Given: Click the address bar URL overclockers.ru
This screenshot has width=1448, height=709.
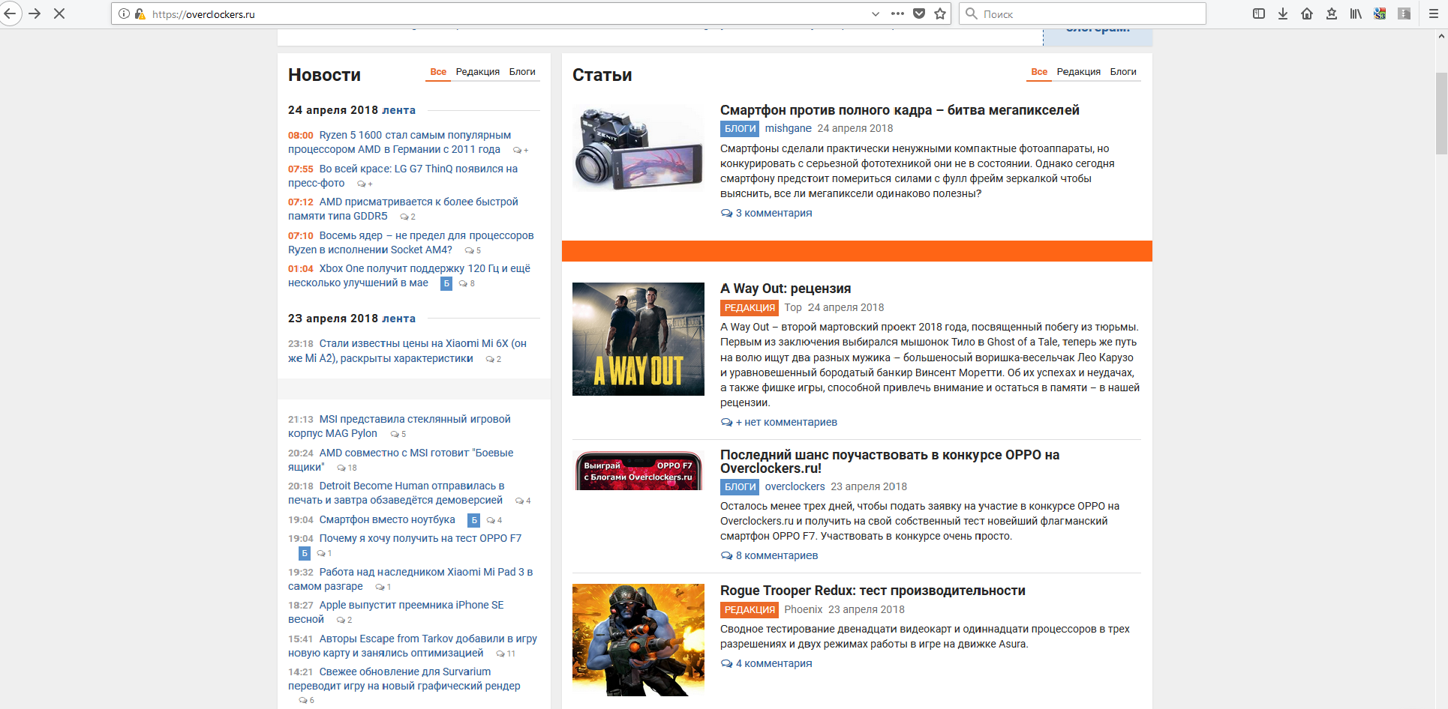Looking at the screenshot, I should [x=203, y=14].
